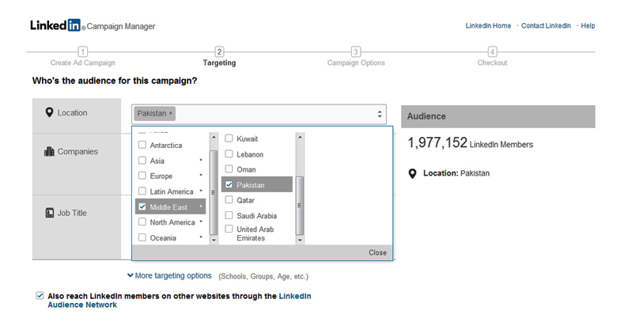Viewport: 617px width, 322px height.
Task: Check the Saudi Arabia checkbox
Action: click(229, 215)
